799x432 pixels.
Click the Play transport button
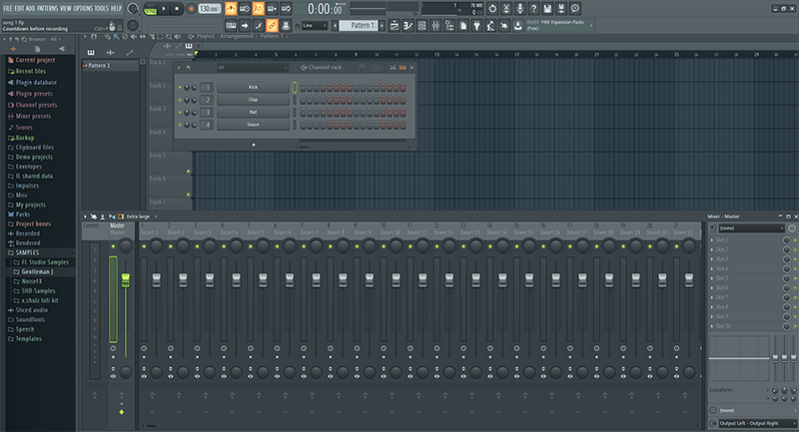coord(164,9)
